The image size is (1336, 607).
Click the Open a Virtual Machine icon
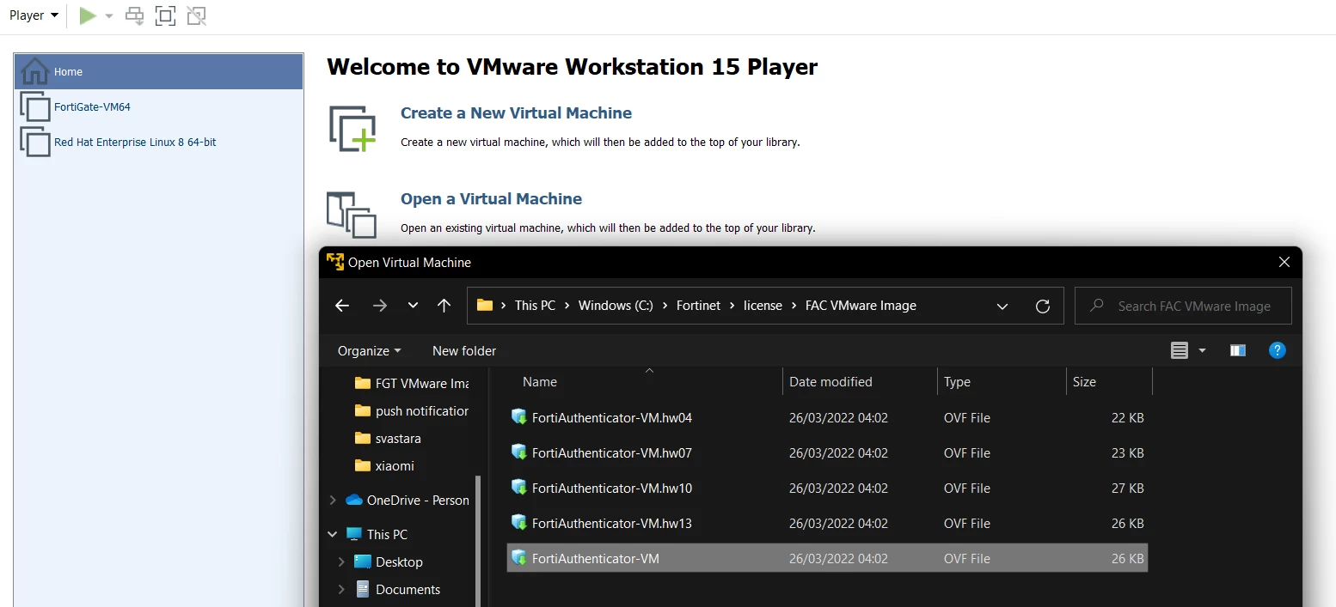pos(352,215)
